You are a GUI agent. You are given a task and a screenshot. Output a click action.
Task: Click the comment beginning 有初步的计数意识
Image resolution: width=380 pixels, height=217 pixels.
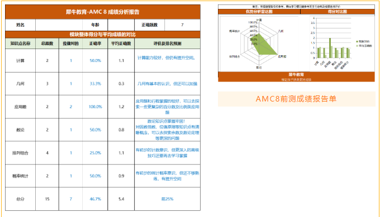click(168, 153)
